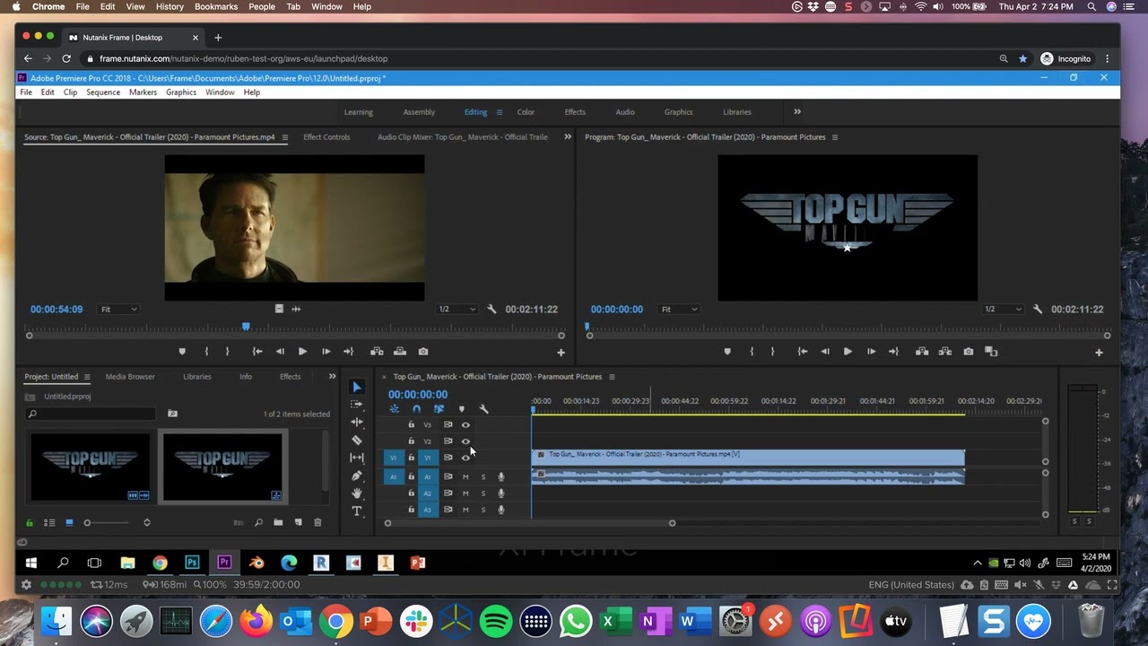
Task: Choose the Ripple Edit tool
Action: click(x=357, y=422)
